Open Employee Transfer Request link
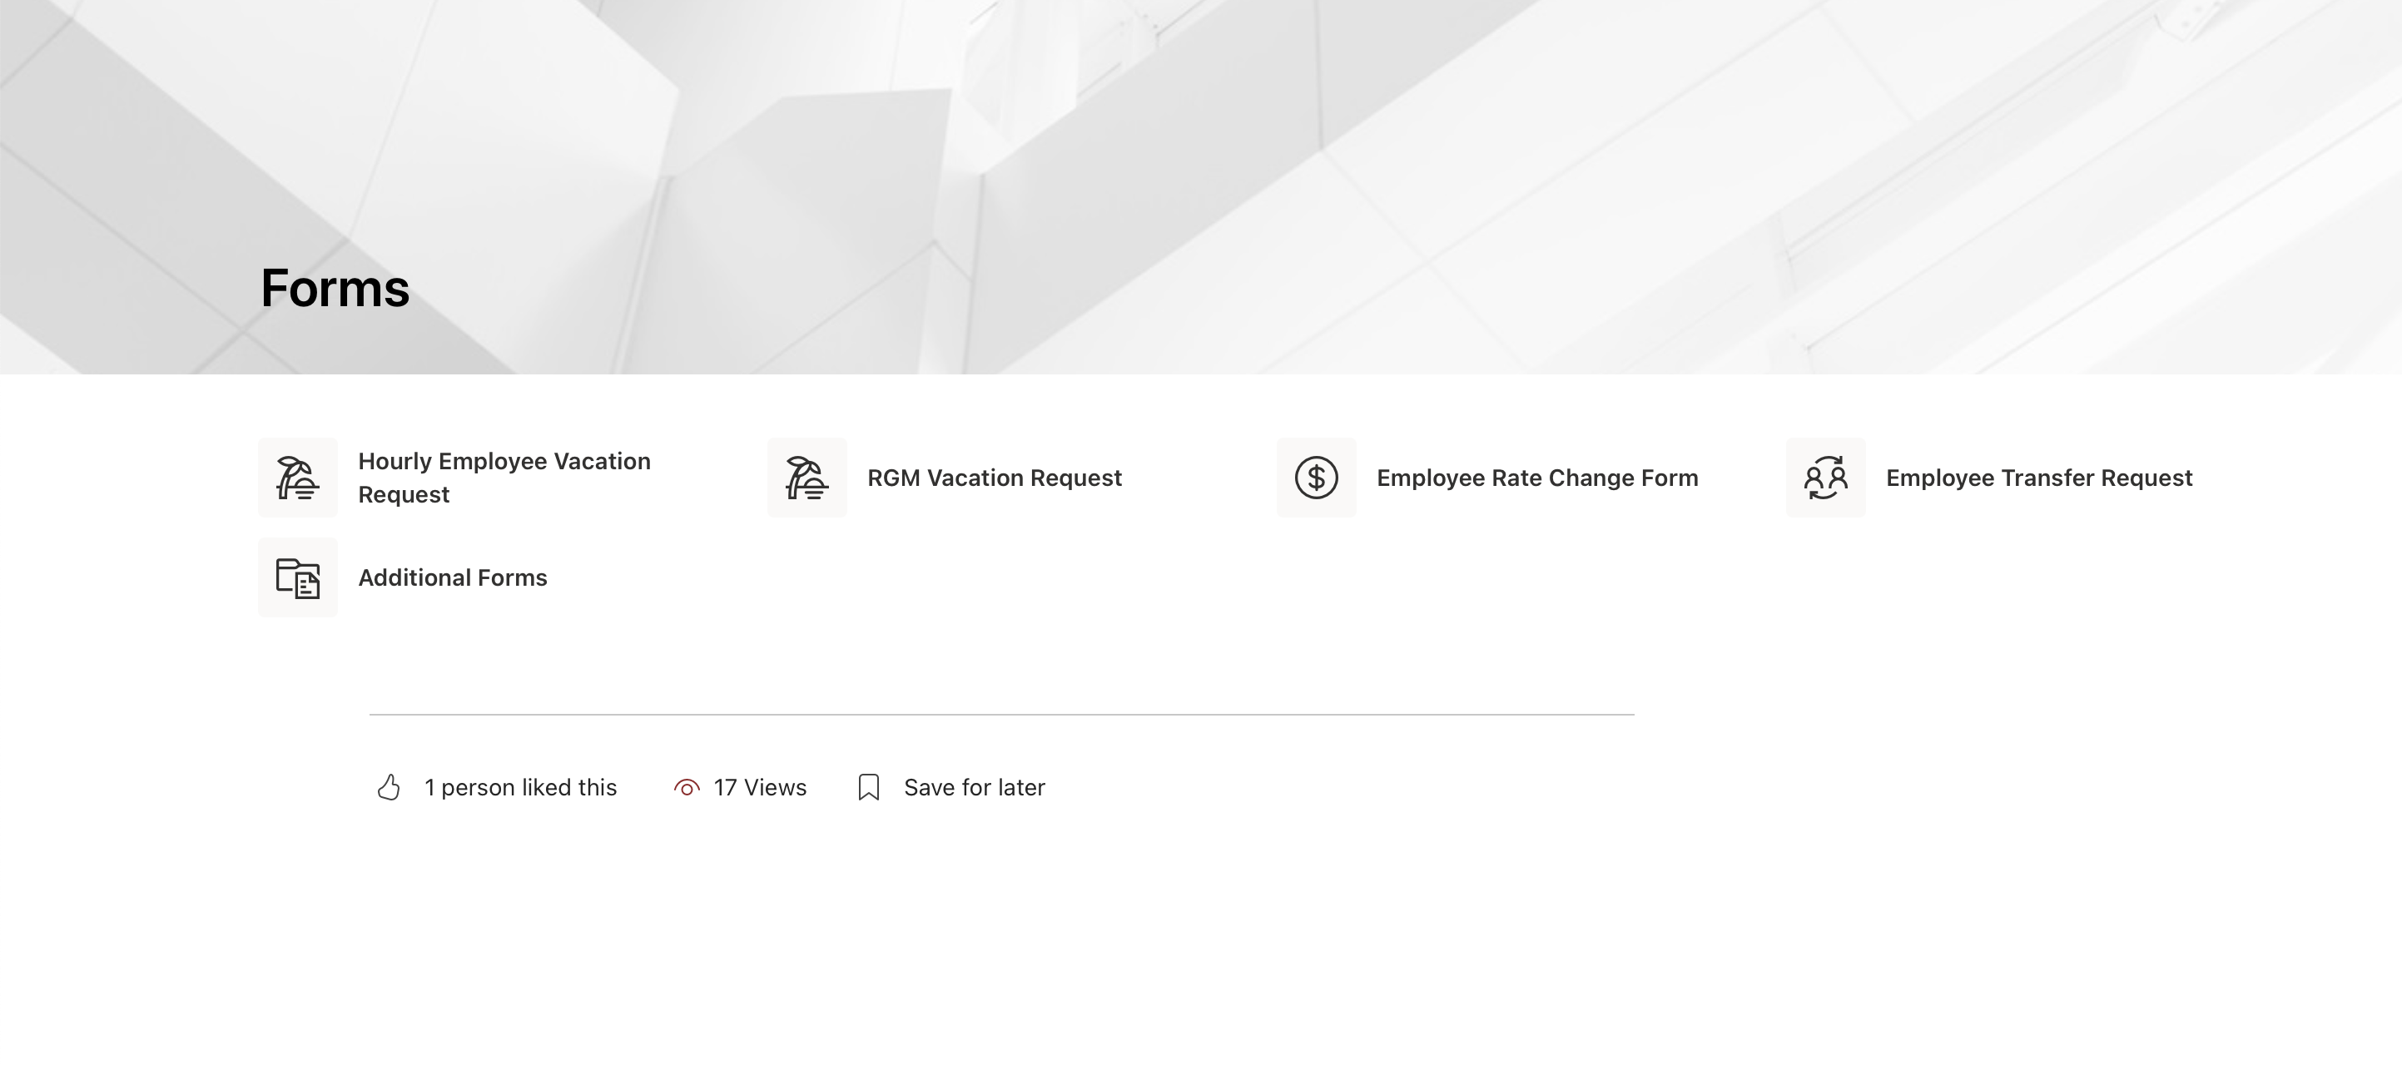Screen dimensions: 2402x1065 point(2038,478)
